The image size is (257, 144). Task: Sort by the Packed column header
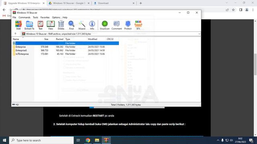(57, 39)
